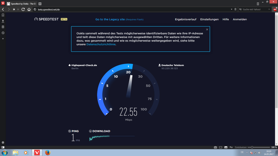This screenshot has width=278, height=156.
Task: Open closed tabs trash can
Action: 258,4
